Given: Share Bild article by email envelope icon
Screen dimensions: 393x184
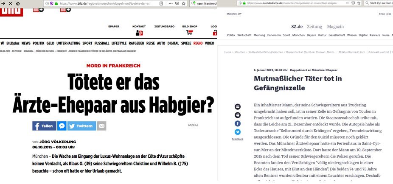Looking at the screenshot, I should point(101,126).
